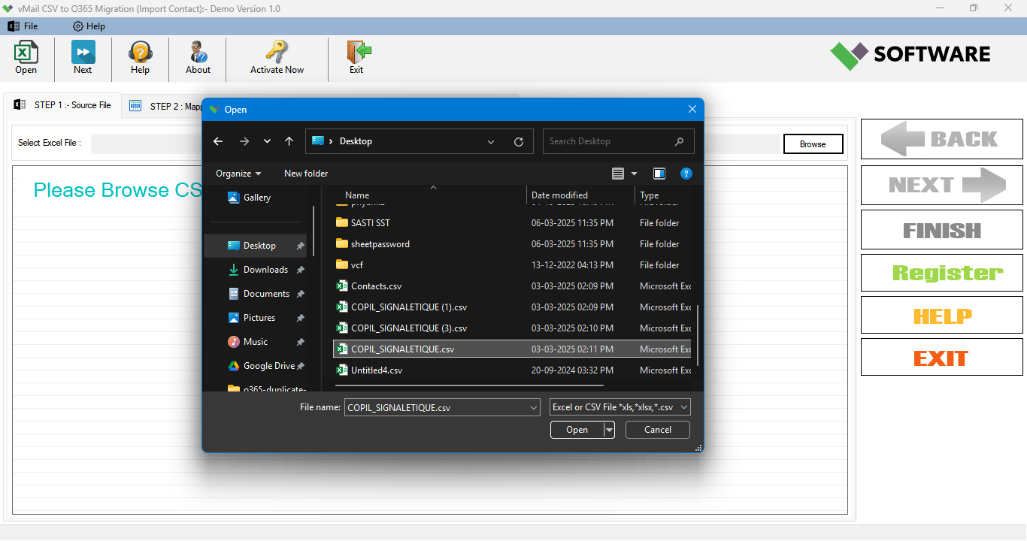Select the COPIL_SIGNALETIQUE (3).csv file

[511, 328]
